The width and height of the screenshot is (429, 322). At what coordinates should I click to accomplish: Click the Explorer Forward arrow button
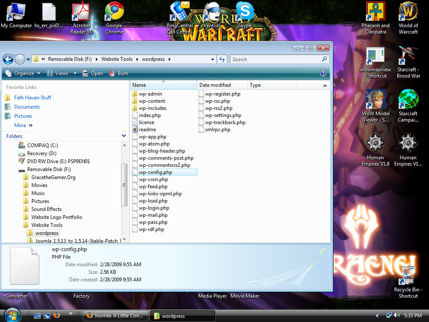click(20, 59)
